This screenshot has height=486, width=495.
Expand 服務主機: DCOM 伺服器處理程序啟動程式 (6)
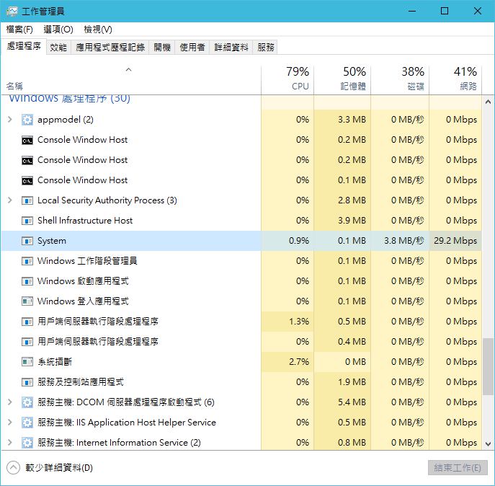(10, 402)
